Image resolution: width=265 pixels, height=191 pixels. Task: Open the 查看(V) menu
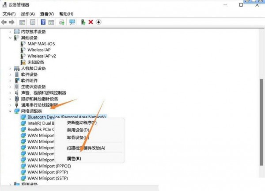click(47, 14)
